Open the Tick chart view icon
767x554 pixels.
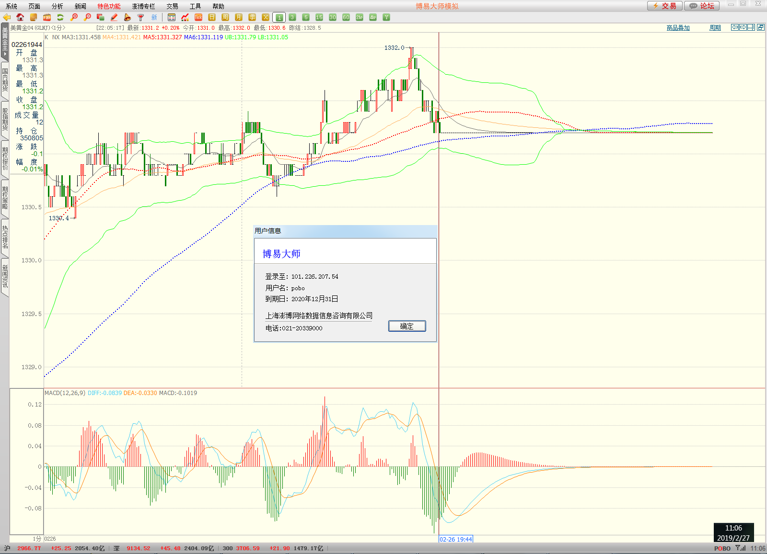(x=198, y=17)
